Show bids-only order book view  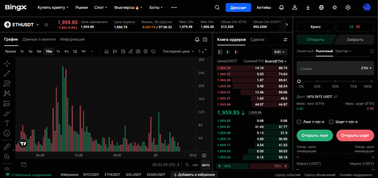[228, 51]
